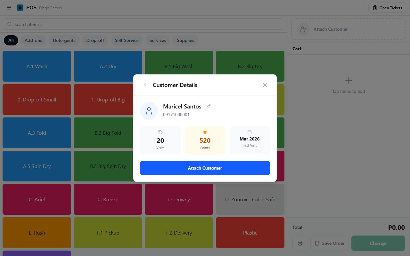410x256 pixels.
Task: Click the pencil edit icon beside Maricel Santos
Action: (x=209, y=107)
